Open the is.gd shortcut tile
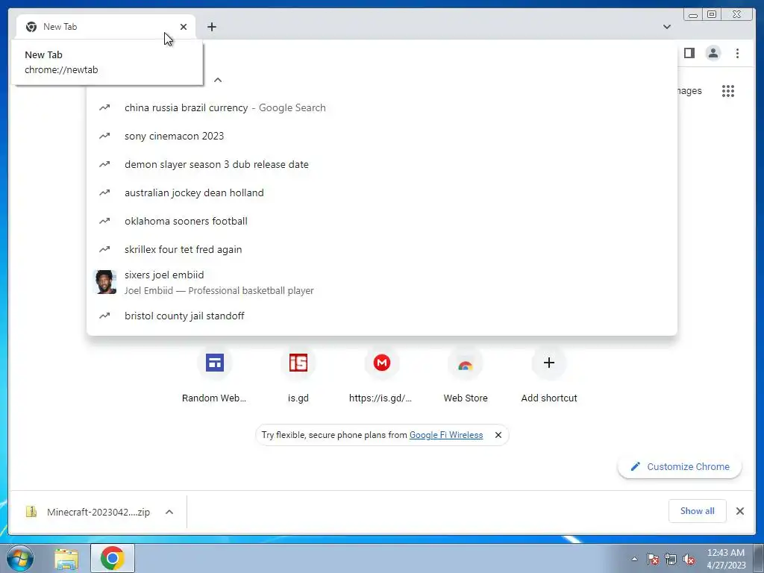 [x=298, y=376]
